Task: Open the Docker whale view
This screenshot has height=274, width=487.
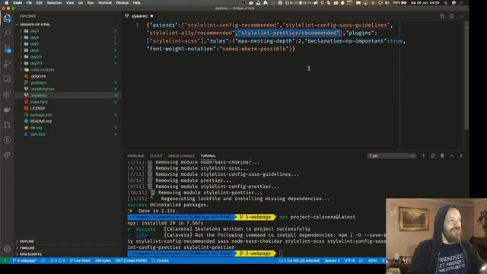Action: coord(7,110)
